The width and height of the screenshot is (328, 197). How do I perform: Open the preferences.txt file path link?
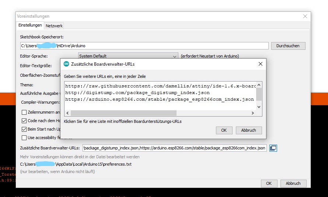coord(76,164)
